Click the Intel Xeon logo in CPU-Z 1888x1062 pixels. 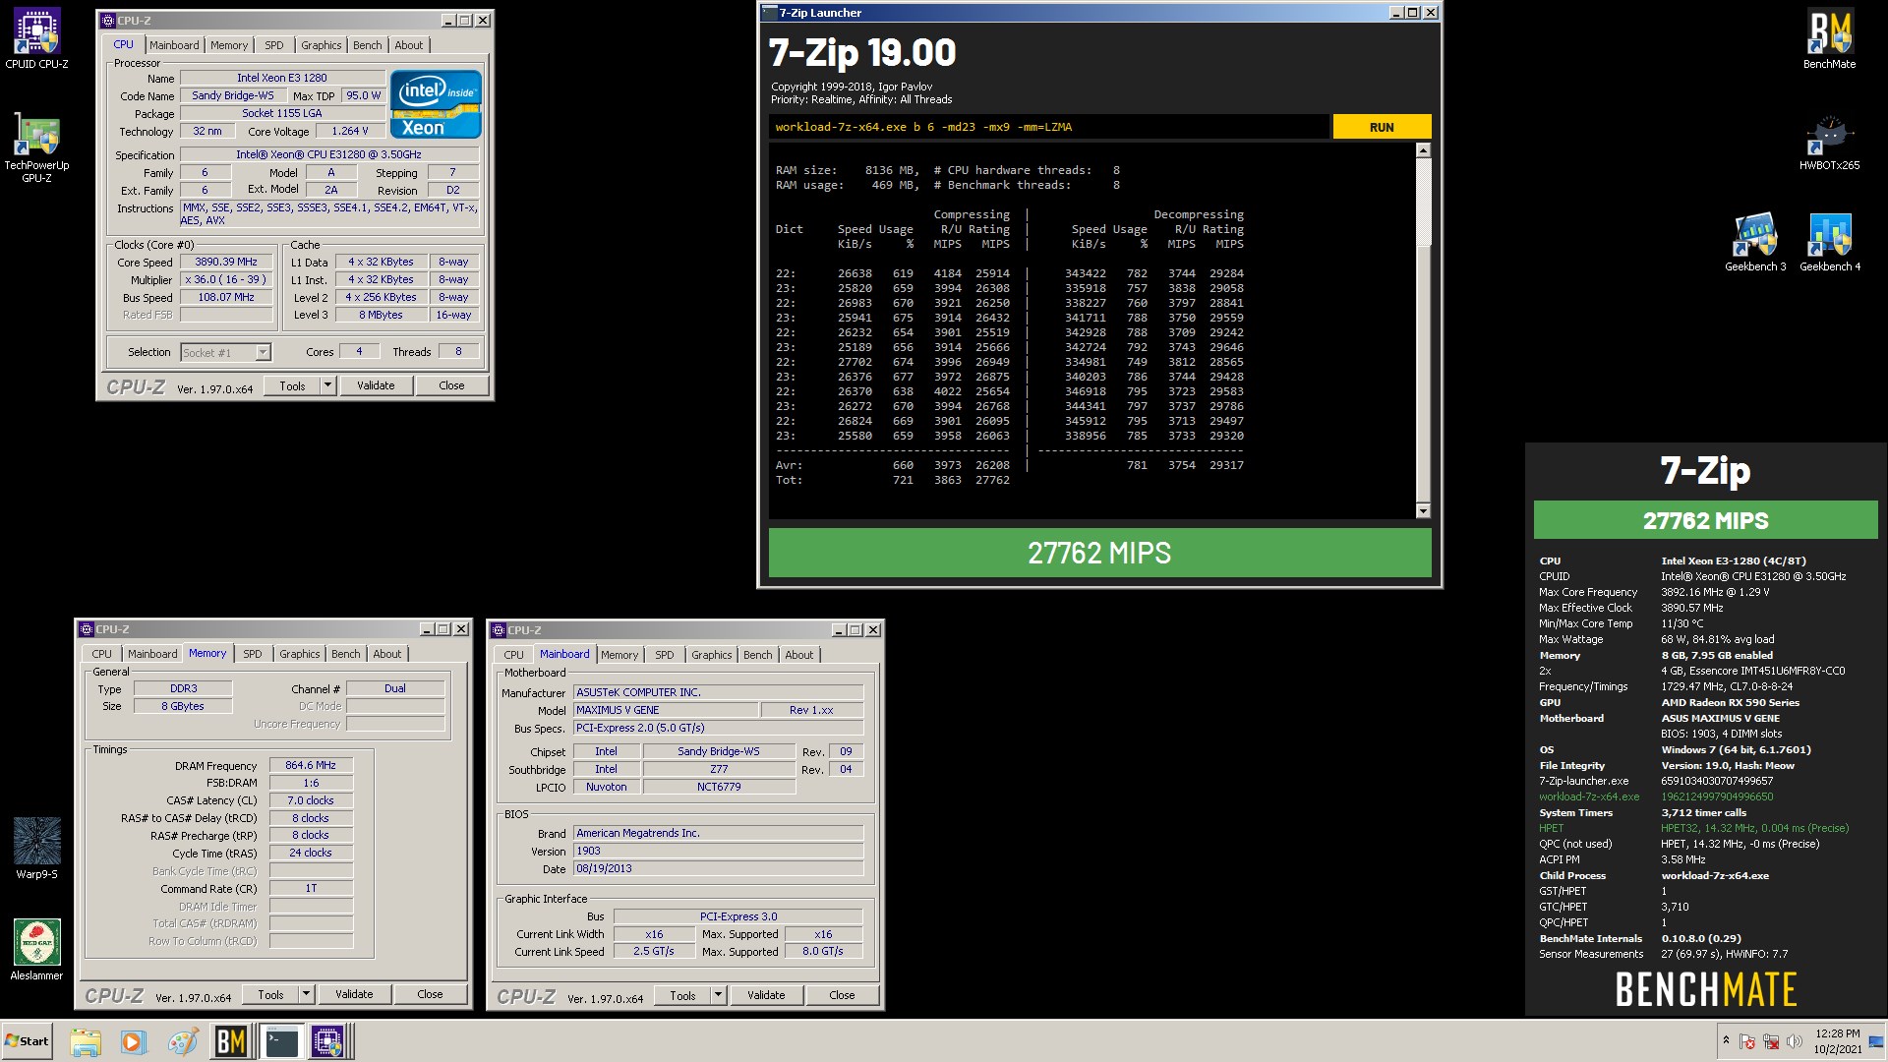[436, 103]
